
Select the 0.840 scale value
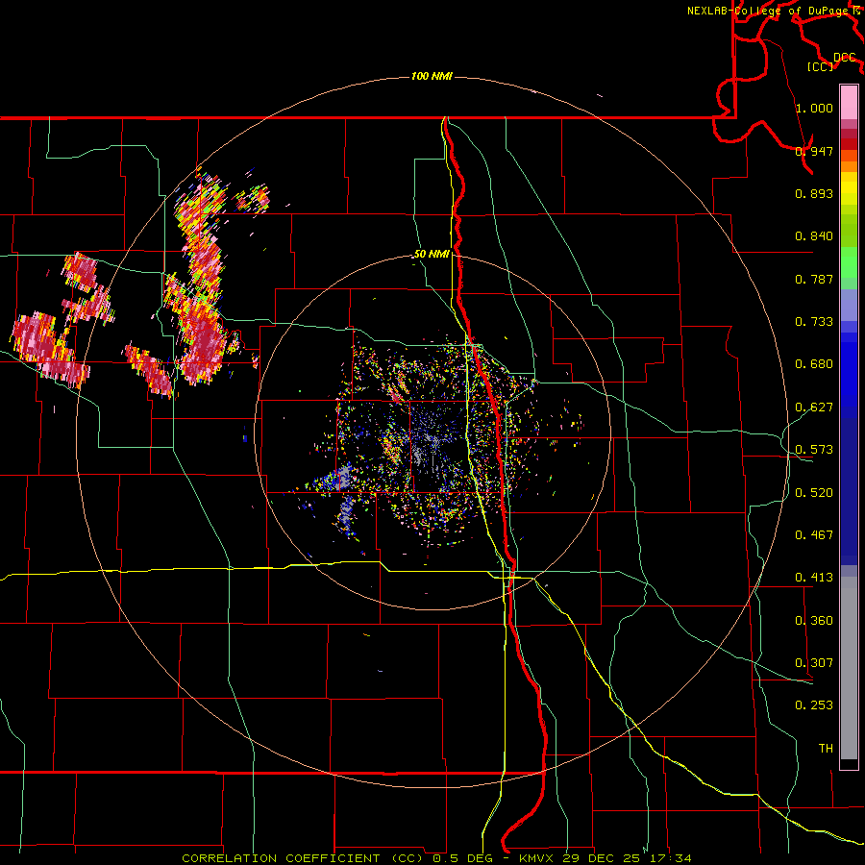(814, 236)
